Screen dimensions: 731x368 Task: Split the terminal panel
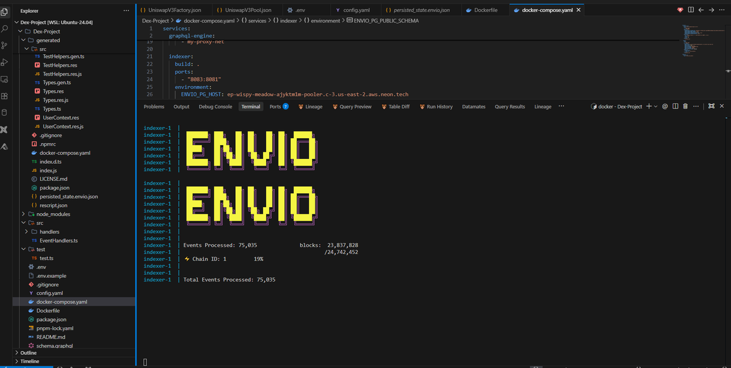tap(675, 106)
